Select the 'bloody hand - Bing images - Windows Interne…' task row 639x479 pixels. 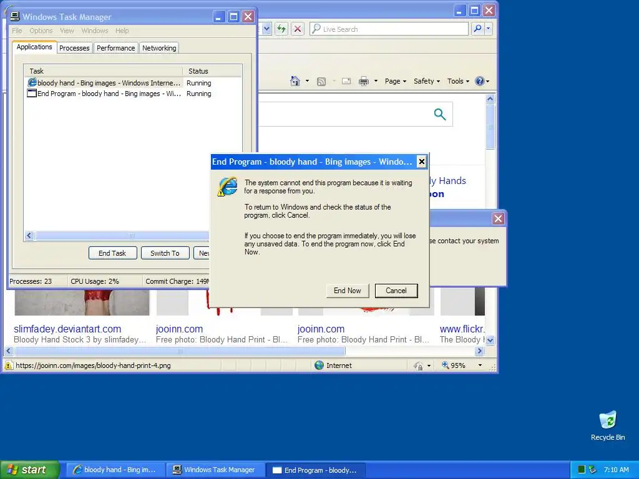pyautogui.click(x=133, y=83)
